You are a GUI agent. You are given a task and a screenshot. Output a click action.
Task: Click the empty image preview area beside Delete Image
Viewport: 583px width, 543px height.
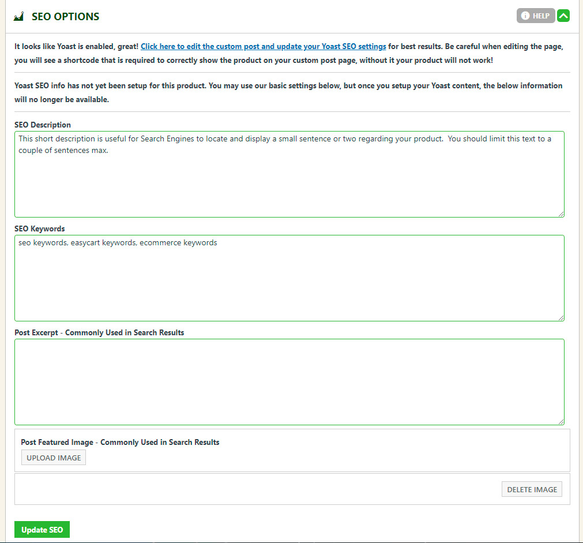click(254, 489)
